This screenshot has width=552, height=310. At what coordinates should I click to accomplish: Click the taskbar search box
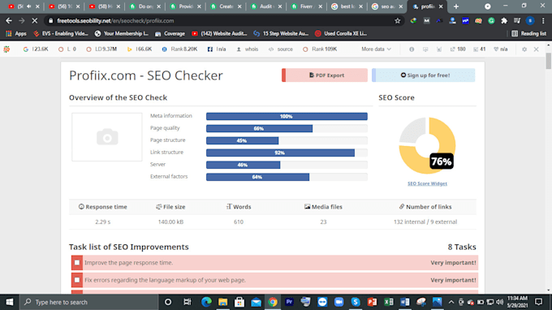point(89,302)
